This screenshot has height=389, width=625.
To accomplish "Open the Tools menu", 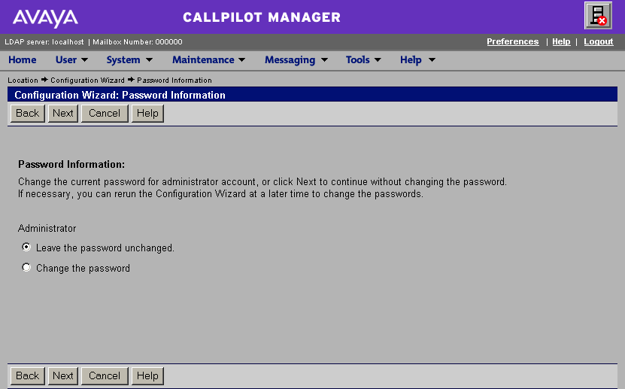I will point(357,59).
